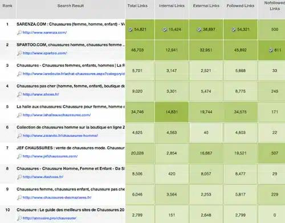Sort by the Total Links column header
The image size is (285, 223).
(x=137, y=6)
